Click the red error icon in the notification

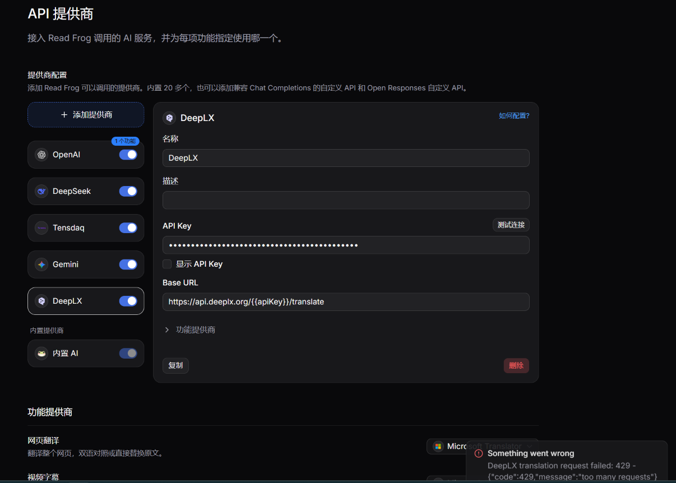pos(479,453)
